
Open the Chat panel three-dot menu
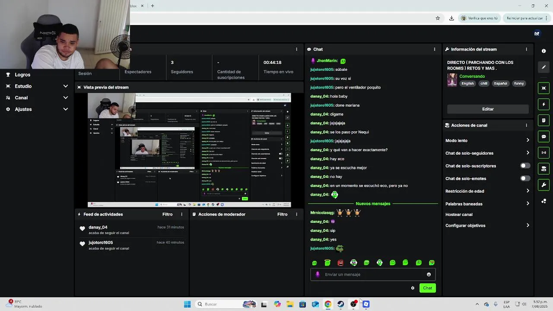click(x=435, y=49)
